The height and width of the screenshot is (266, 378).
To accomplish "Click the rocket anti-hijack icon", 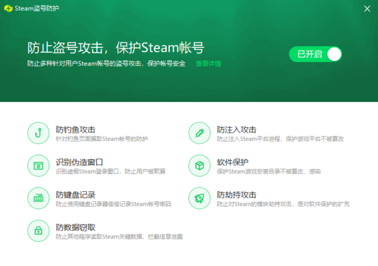I will 199,198.
